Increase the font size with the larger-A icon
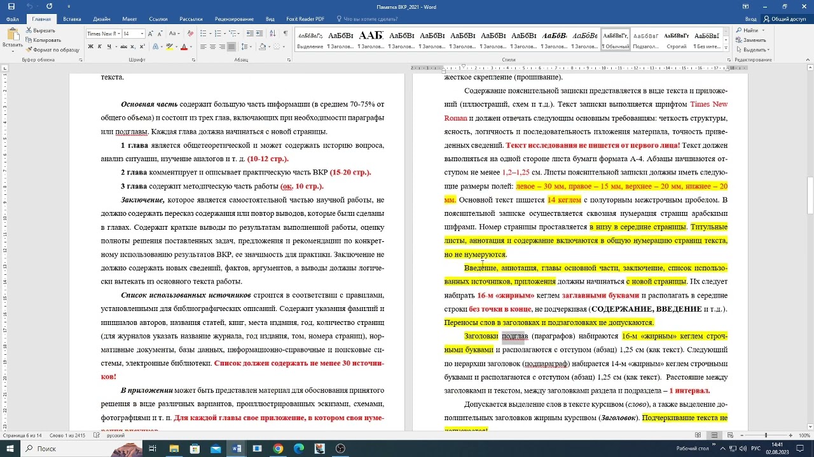814x457 pixels. tap(149, 34)
